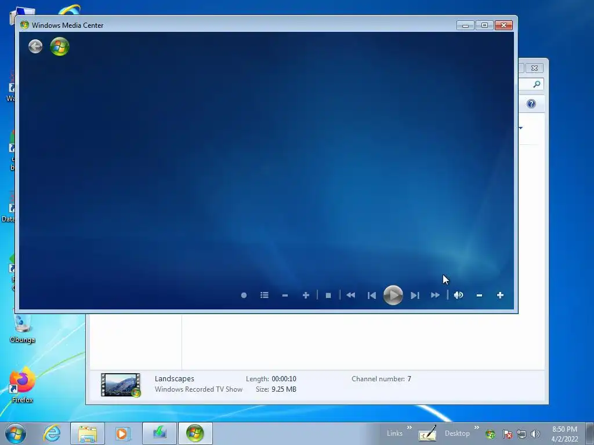The width and height of the screenshot is (594, 445).
Task: Open the Tablet PC Input Panel icon
Action: point(428,433)
